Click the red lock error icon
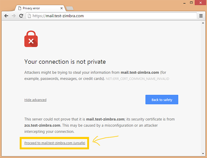 (x=31, y=39)
